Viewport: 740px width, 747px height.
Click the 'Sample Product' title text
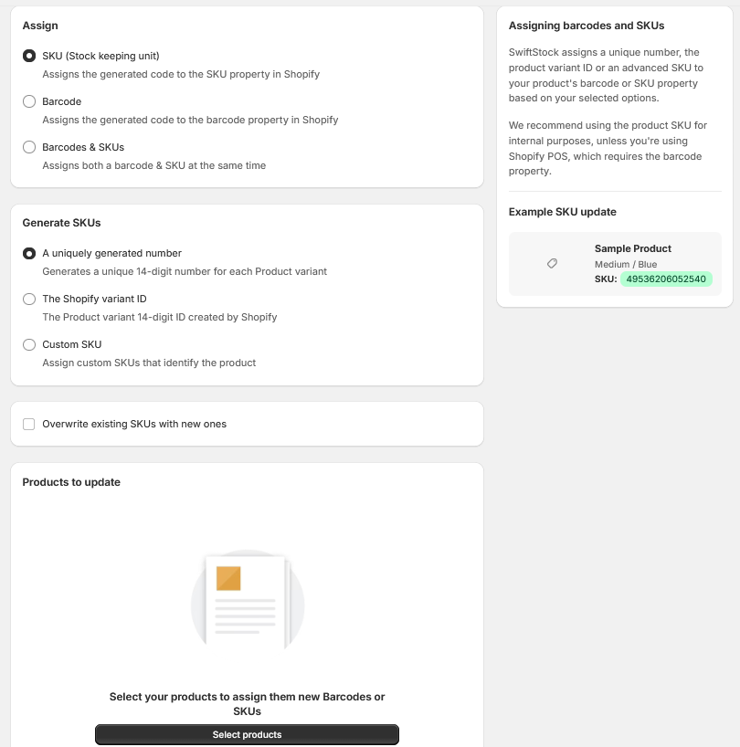633,248
